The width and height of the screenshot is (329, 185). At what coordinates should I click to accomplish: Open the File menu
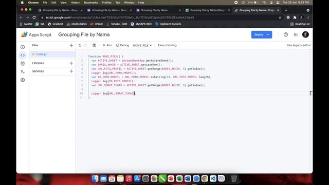[45, 3]
